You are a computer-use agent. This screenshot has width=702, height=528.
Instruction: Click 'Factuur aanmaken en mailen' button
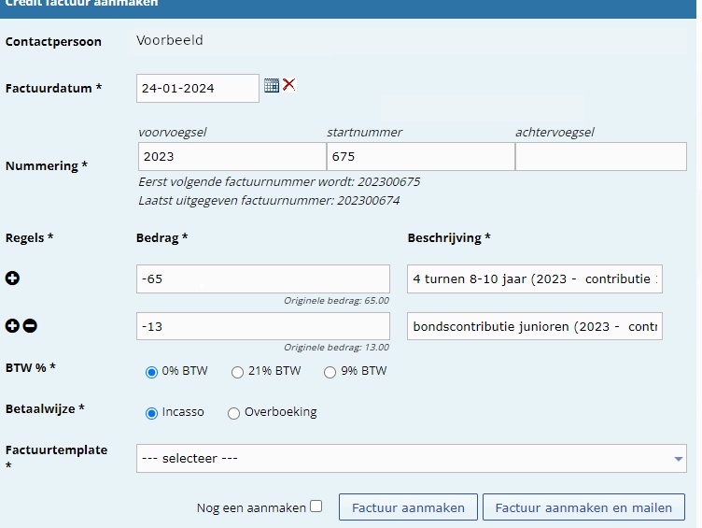(x=583, y=507)
